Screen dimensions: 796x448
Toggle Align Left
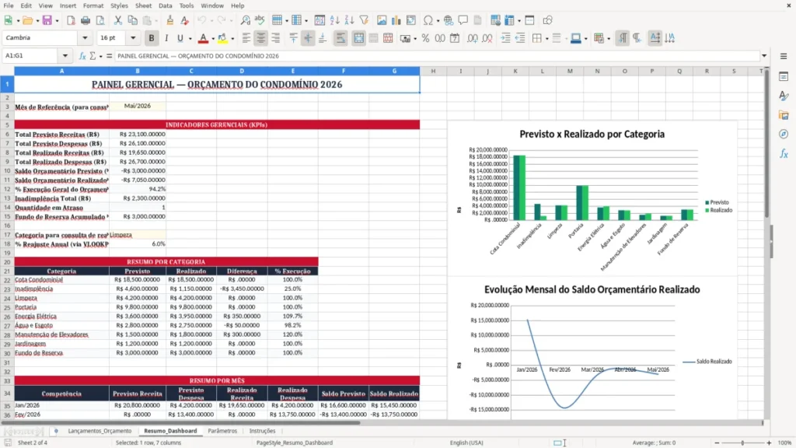(x=246, y=38)
